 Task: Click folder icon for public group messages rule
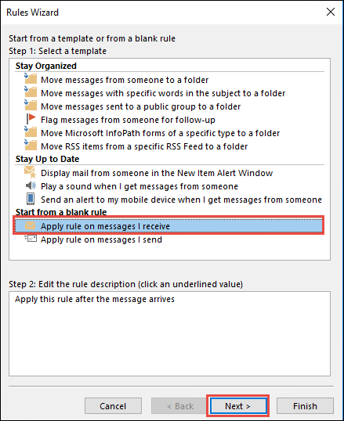[x=31, y=106]
